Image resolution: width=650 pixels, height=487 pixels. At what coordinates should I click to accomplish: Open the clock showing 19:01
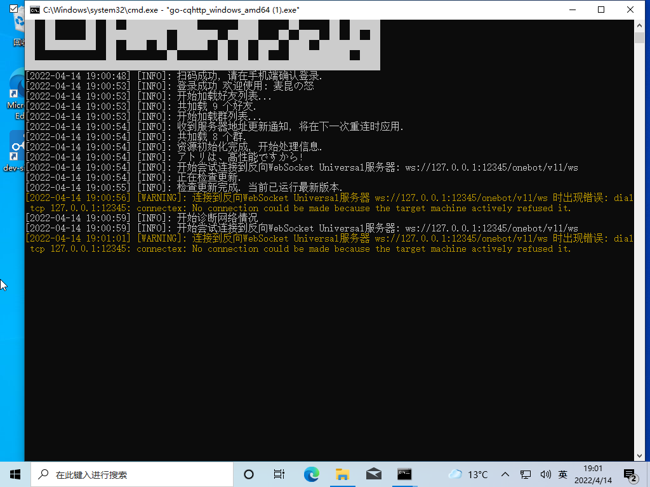click(x=593, y=474)
